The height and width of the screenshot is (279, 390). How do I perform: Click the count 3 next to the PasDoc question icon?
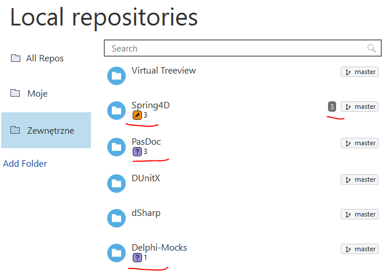pyautogui.click(x=145, y=152)
